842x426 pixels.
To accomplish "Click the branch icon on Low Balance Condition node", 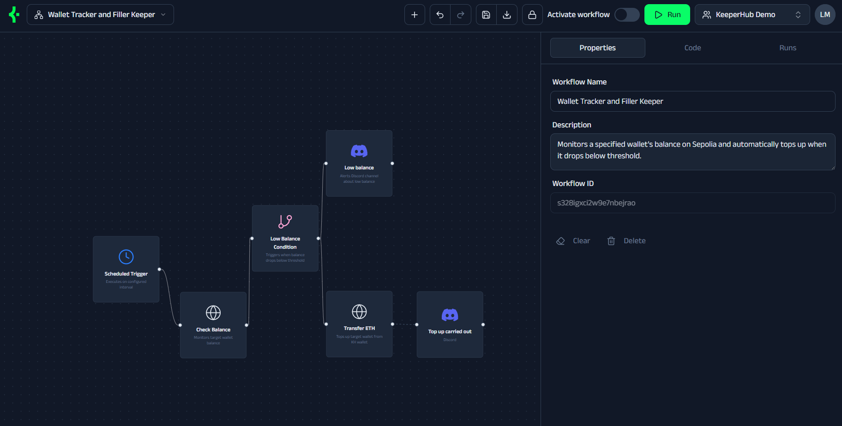I will (285, 222).
